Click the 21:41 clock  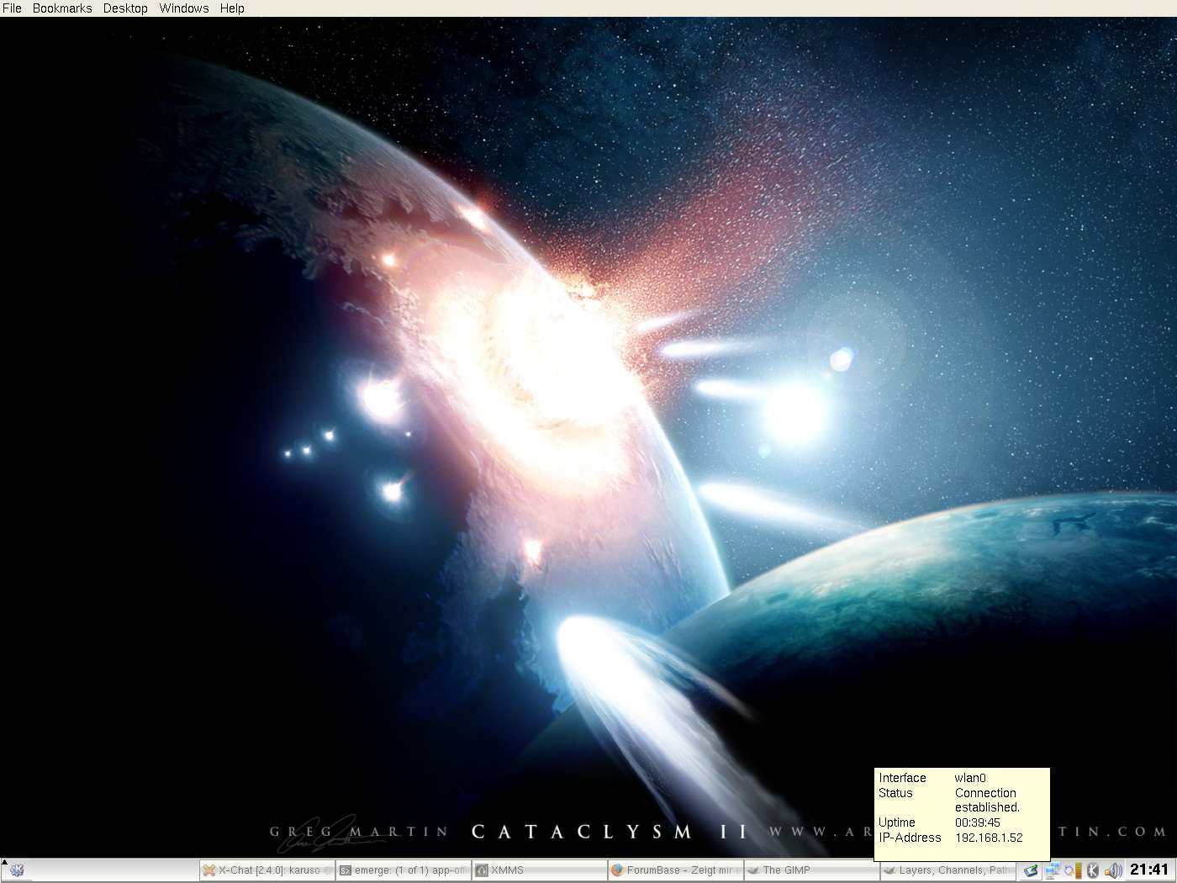pyautogui.click(x=1149, y=870)
